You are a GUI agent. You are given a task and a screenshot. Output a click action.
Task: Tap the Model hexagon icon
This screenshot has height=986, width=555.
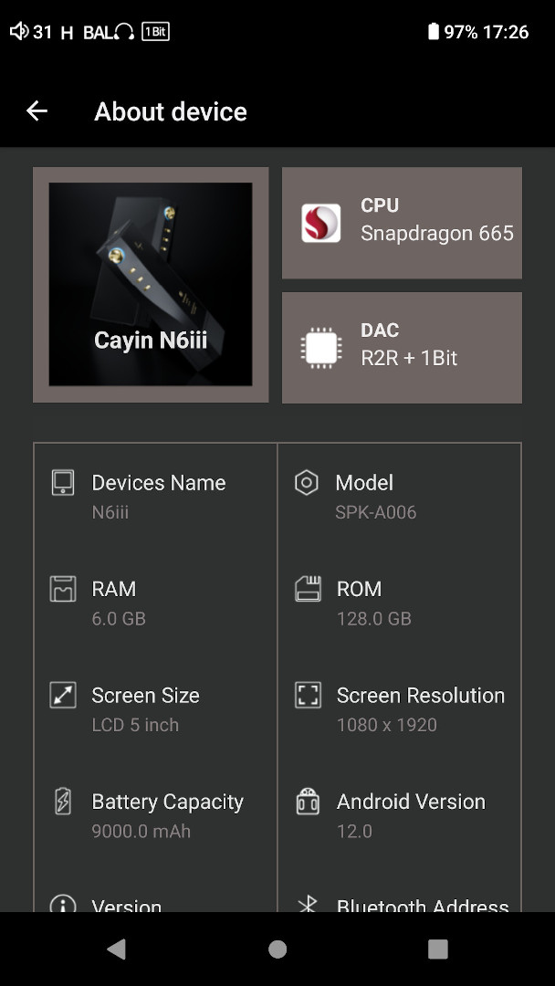(307, 483)
